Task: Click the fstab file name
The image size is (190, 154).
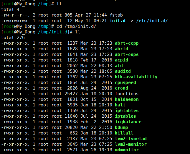Action: click(x=116, y=15)
